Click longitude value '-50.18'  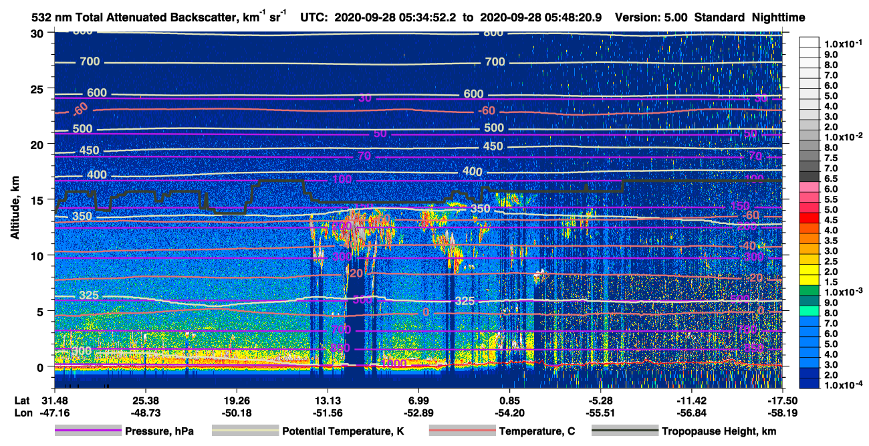click(236, 413)
